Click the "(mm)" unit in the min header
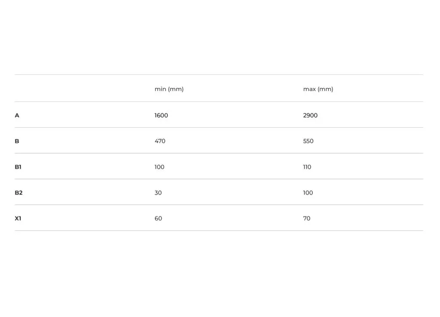The height and width of the screenshot is (317, 440). click(x=176, y=89)
